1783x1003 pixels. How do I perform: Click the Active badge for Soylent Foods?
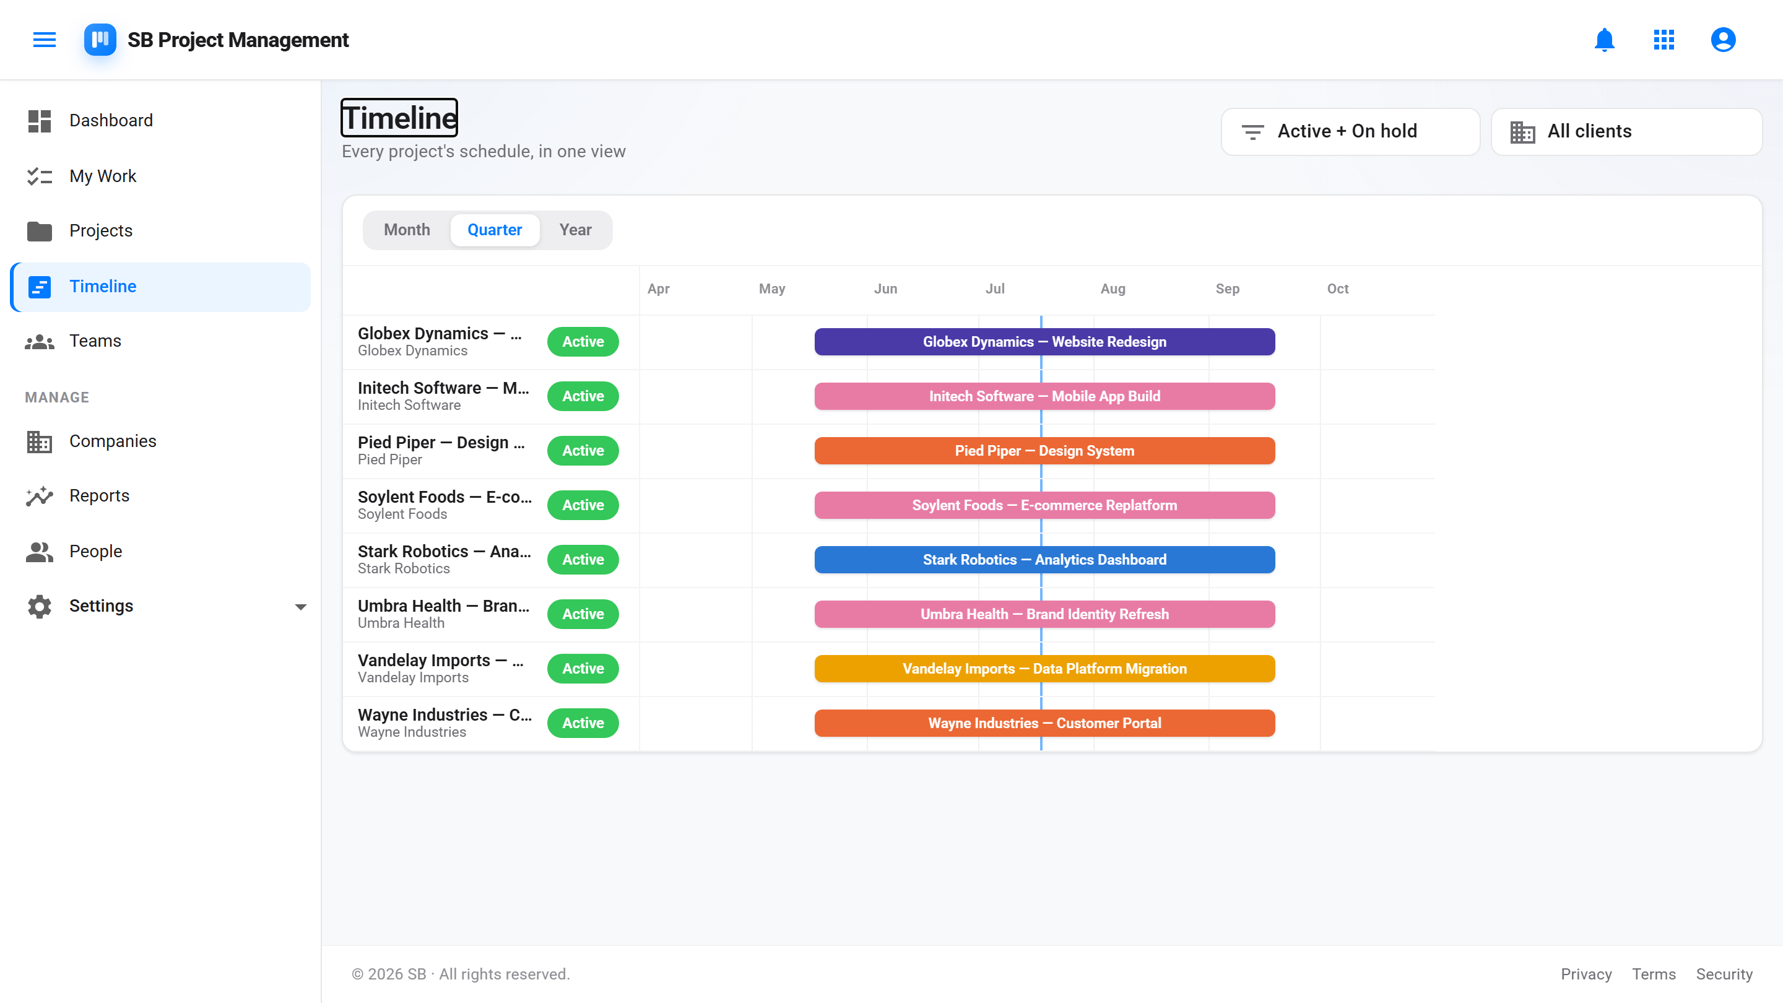[583, 505]
